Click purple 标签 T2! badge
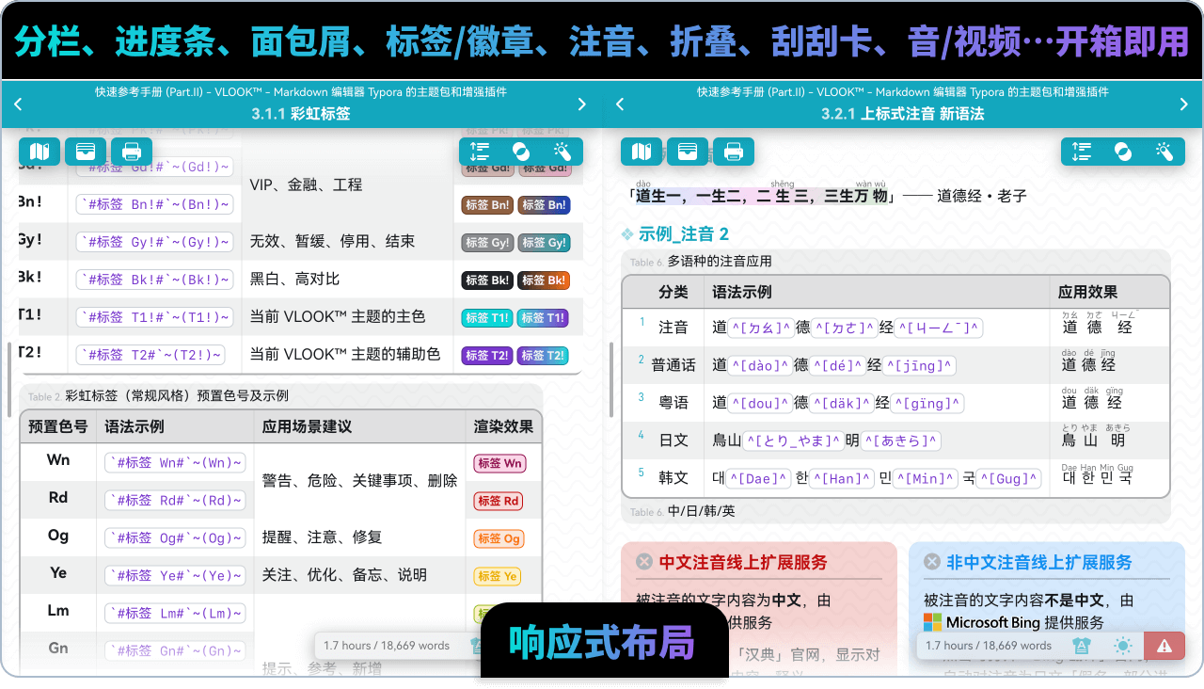 (x=487, y=356)
